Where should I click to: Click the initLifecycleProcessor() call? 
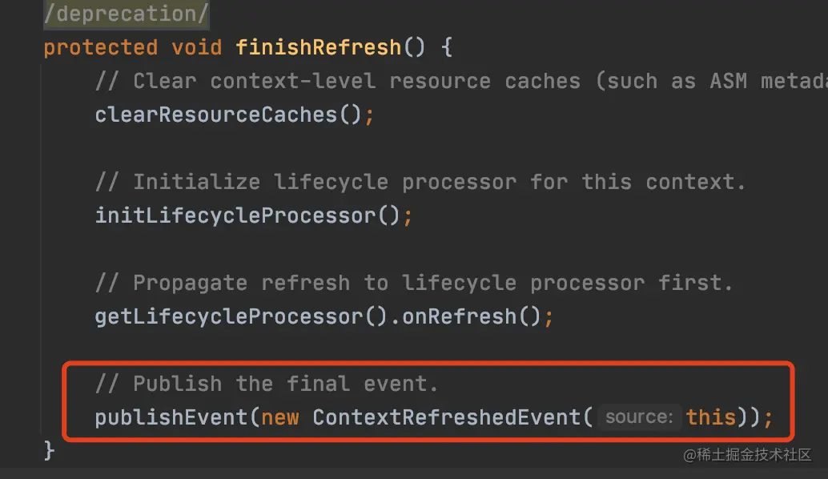coord(247,215)
